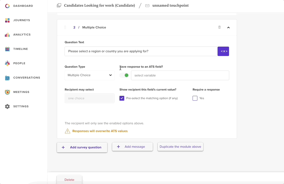Check the Require a response Yes box
The image size is (284, 184).
coord(195,98)
